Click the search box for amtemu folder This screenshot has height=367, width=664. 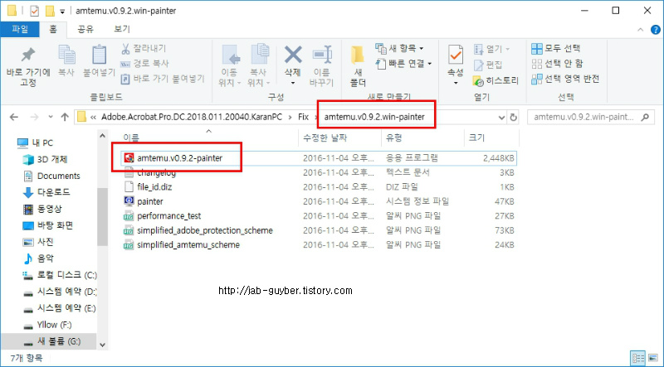click(x=589, y=117)
